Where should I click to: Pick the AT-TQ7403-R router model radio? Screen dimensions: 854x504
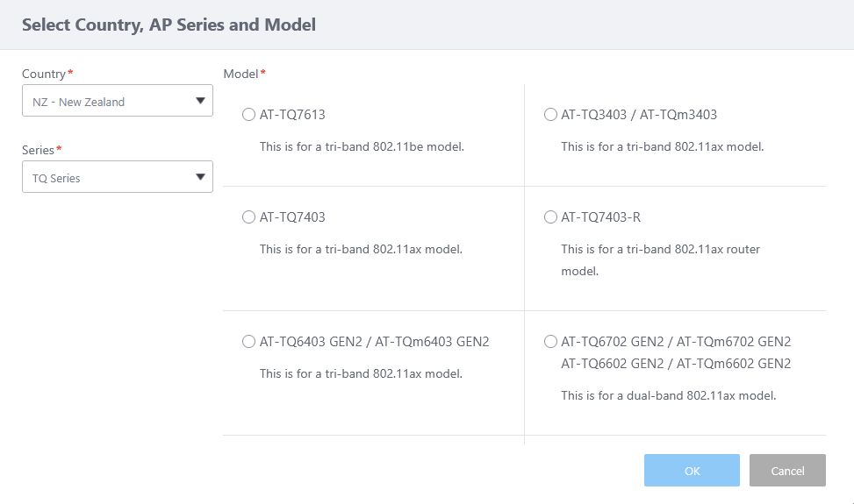(550, 217)
